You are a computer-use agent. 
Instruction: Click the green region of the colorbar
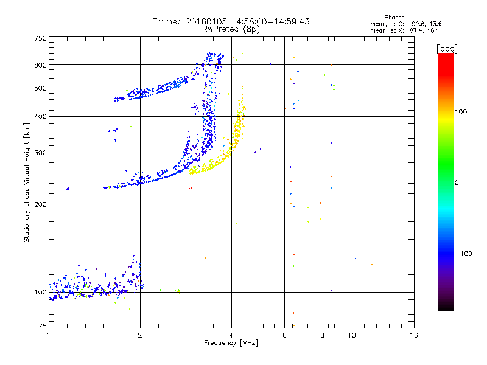coord(446,164)
